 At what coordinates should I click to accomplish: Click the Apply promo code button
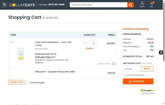coord(147,69)
